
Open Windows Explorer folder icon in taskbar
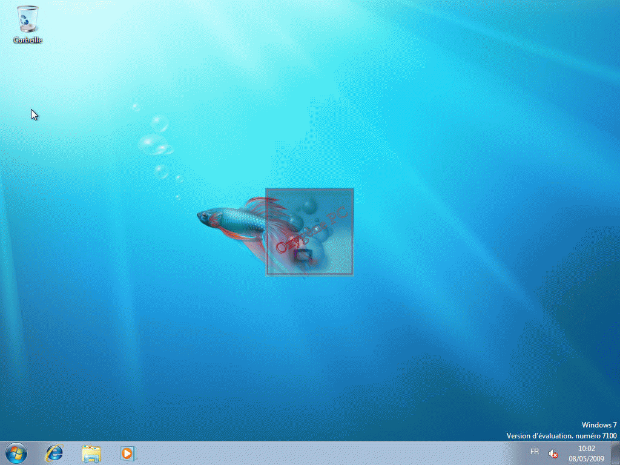point(91,452)
